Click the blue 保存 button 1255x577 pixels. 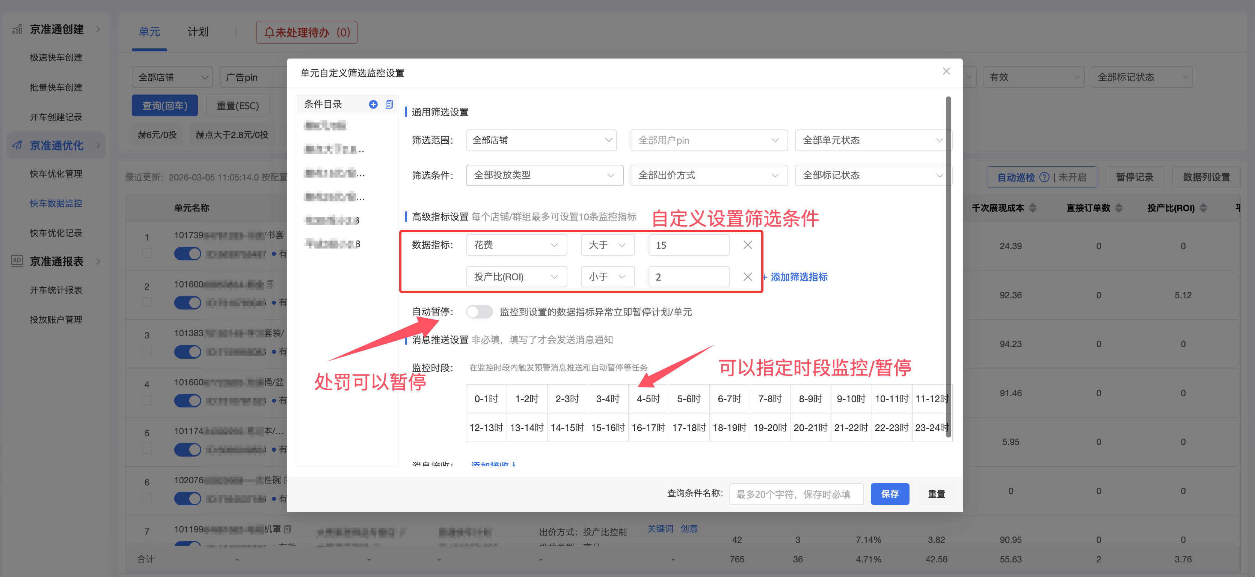889,494
